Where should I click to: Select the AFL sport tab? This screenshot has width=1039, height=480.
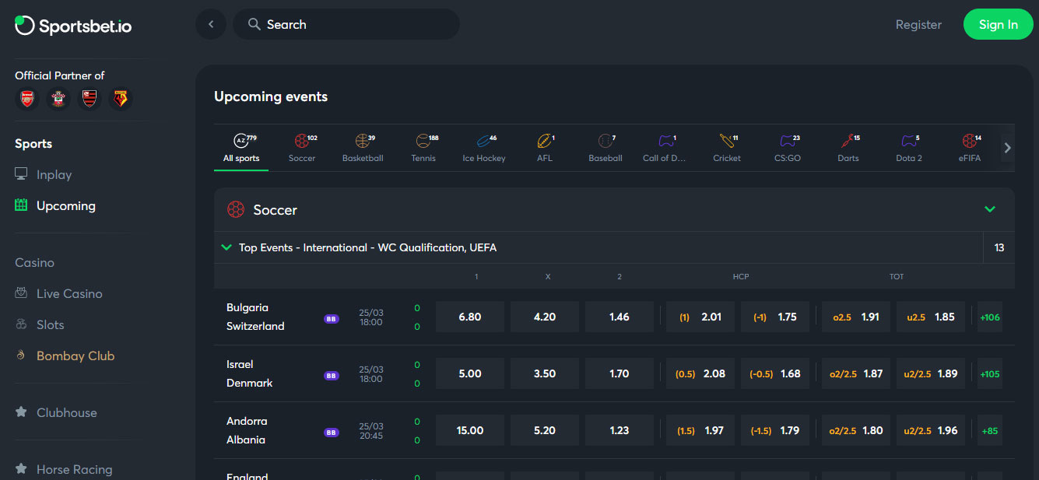[545, 149]
